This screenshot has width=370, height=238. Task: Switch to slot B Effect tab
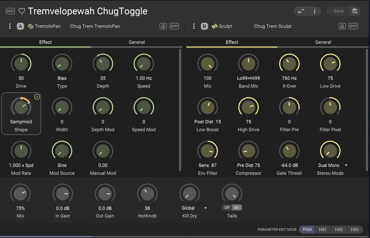click(232, 42)
